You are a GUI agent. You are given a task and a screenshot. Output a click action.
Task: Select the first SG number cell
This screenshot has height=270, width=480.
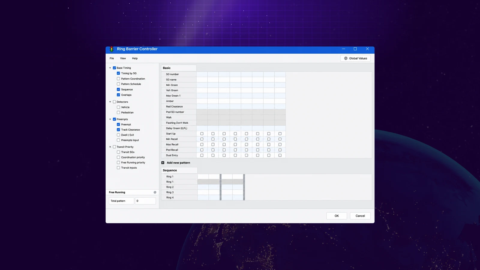(202, 74)
